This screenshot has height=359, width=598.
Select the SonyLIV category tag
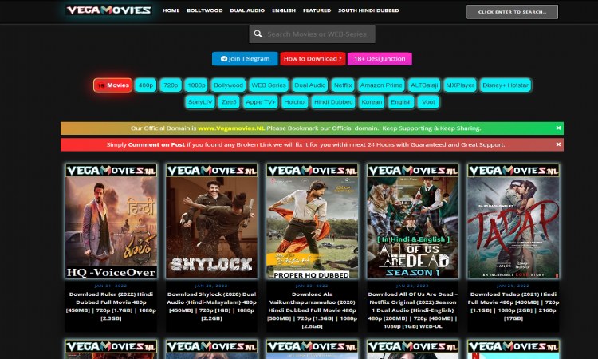point(200,102)
